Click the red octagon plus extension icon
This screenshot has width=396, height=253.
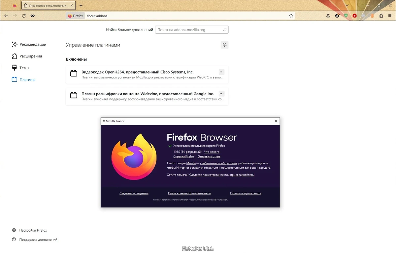click(354, 16)
